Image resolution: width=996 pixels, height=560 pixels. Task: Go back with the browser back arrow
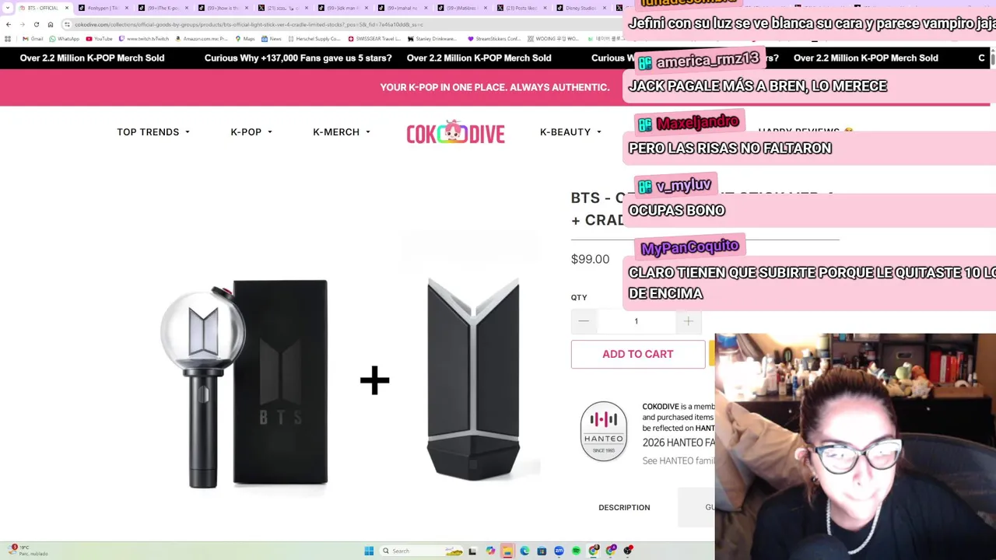point(9,24)
